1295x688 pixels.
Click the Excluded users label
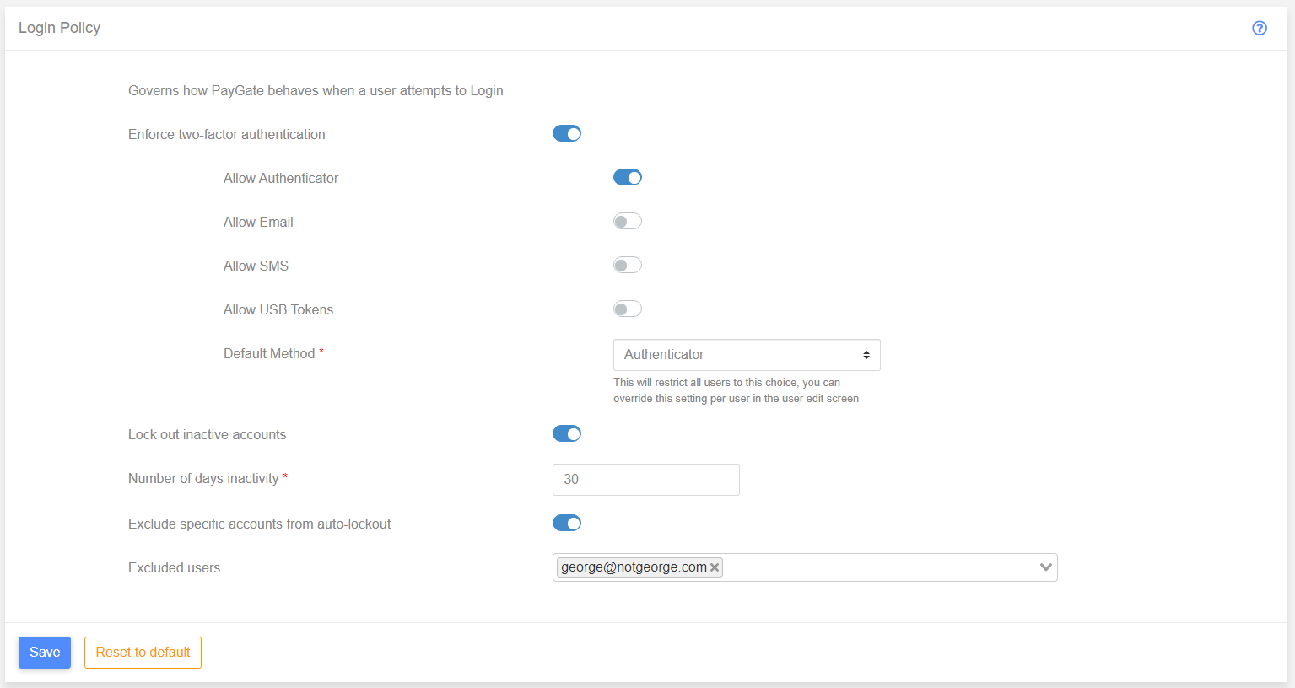174,568
